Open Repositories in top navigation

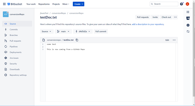pos(44,4)
